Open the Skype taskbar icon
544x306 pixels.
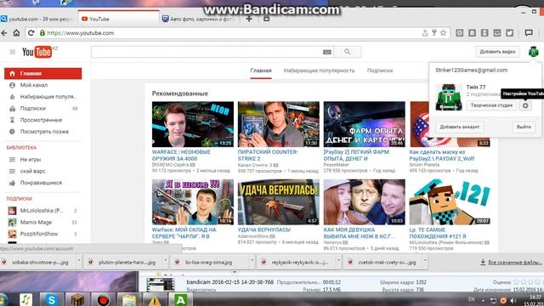51,299
